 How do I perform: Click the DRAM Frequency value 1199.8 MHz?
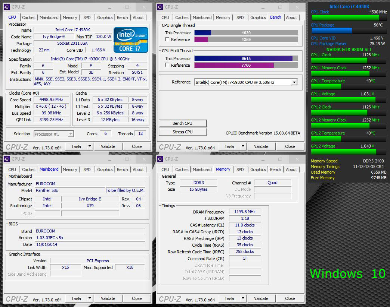pyautogui.click(x=245, y=212)
